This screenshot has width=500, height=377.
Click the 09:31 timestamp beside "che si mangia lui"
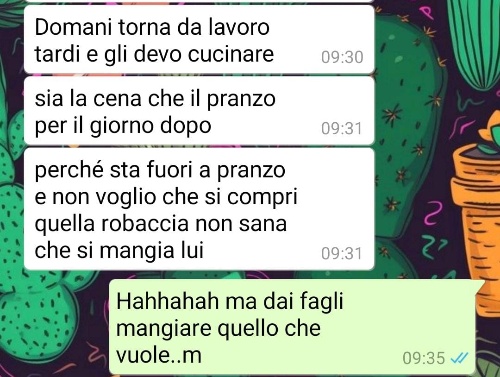342,254
